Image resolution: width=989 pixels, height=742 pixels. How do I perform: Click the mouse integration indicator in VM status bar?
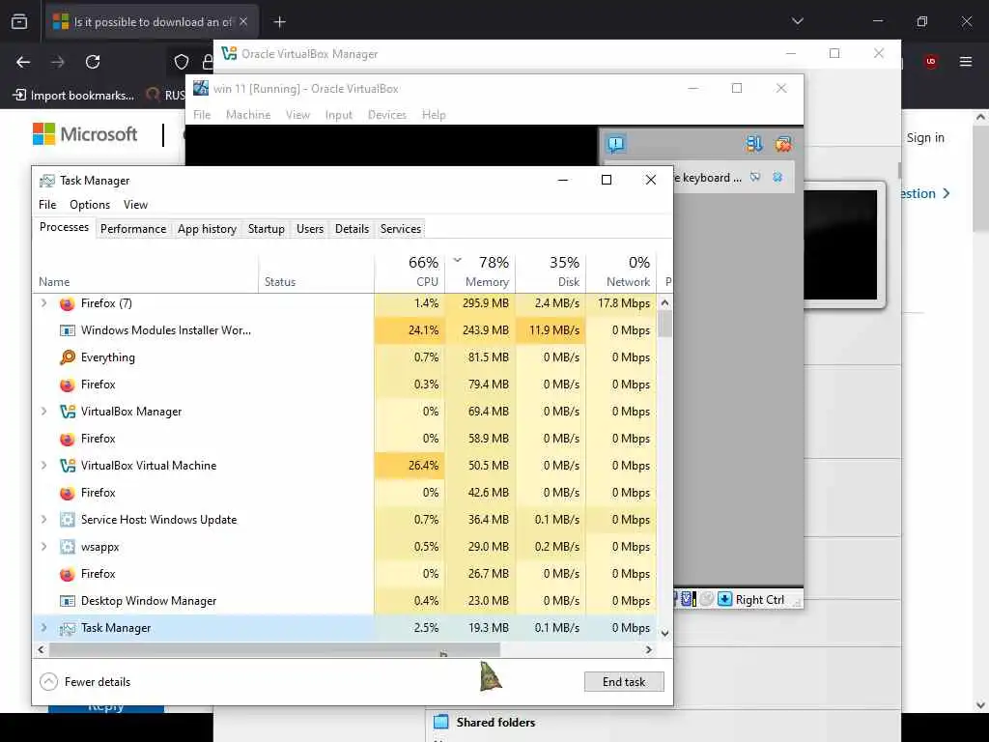pos(706,599)
